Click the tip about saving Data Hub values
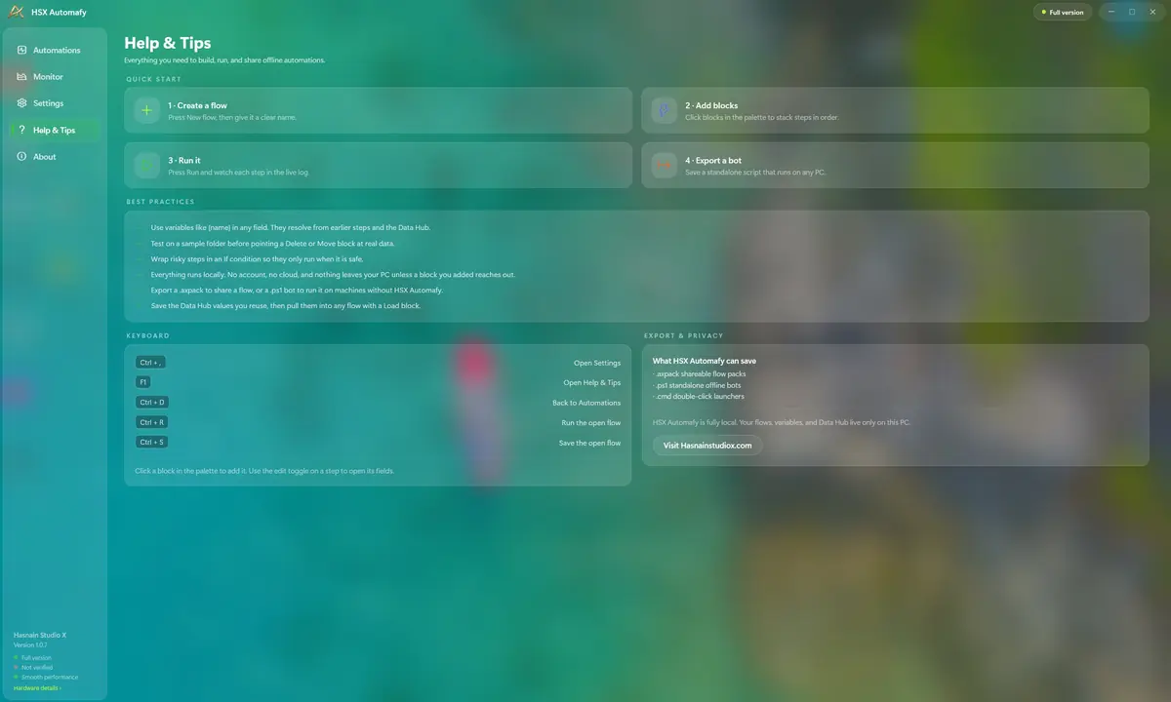The image size is (1171, 702). point(286,306)
